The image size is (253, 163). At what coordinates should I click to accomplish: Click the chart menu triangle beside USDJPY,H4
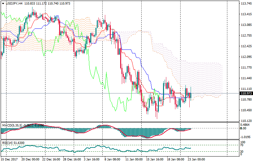tap(3, 4)
